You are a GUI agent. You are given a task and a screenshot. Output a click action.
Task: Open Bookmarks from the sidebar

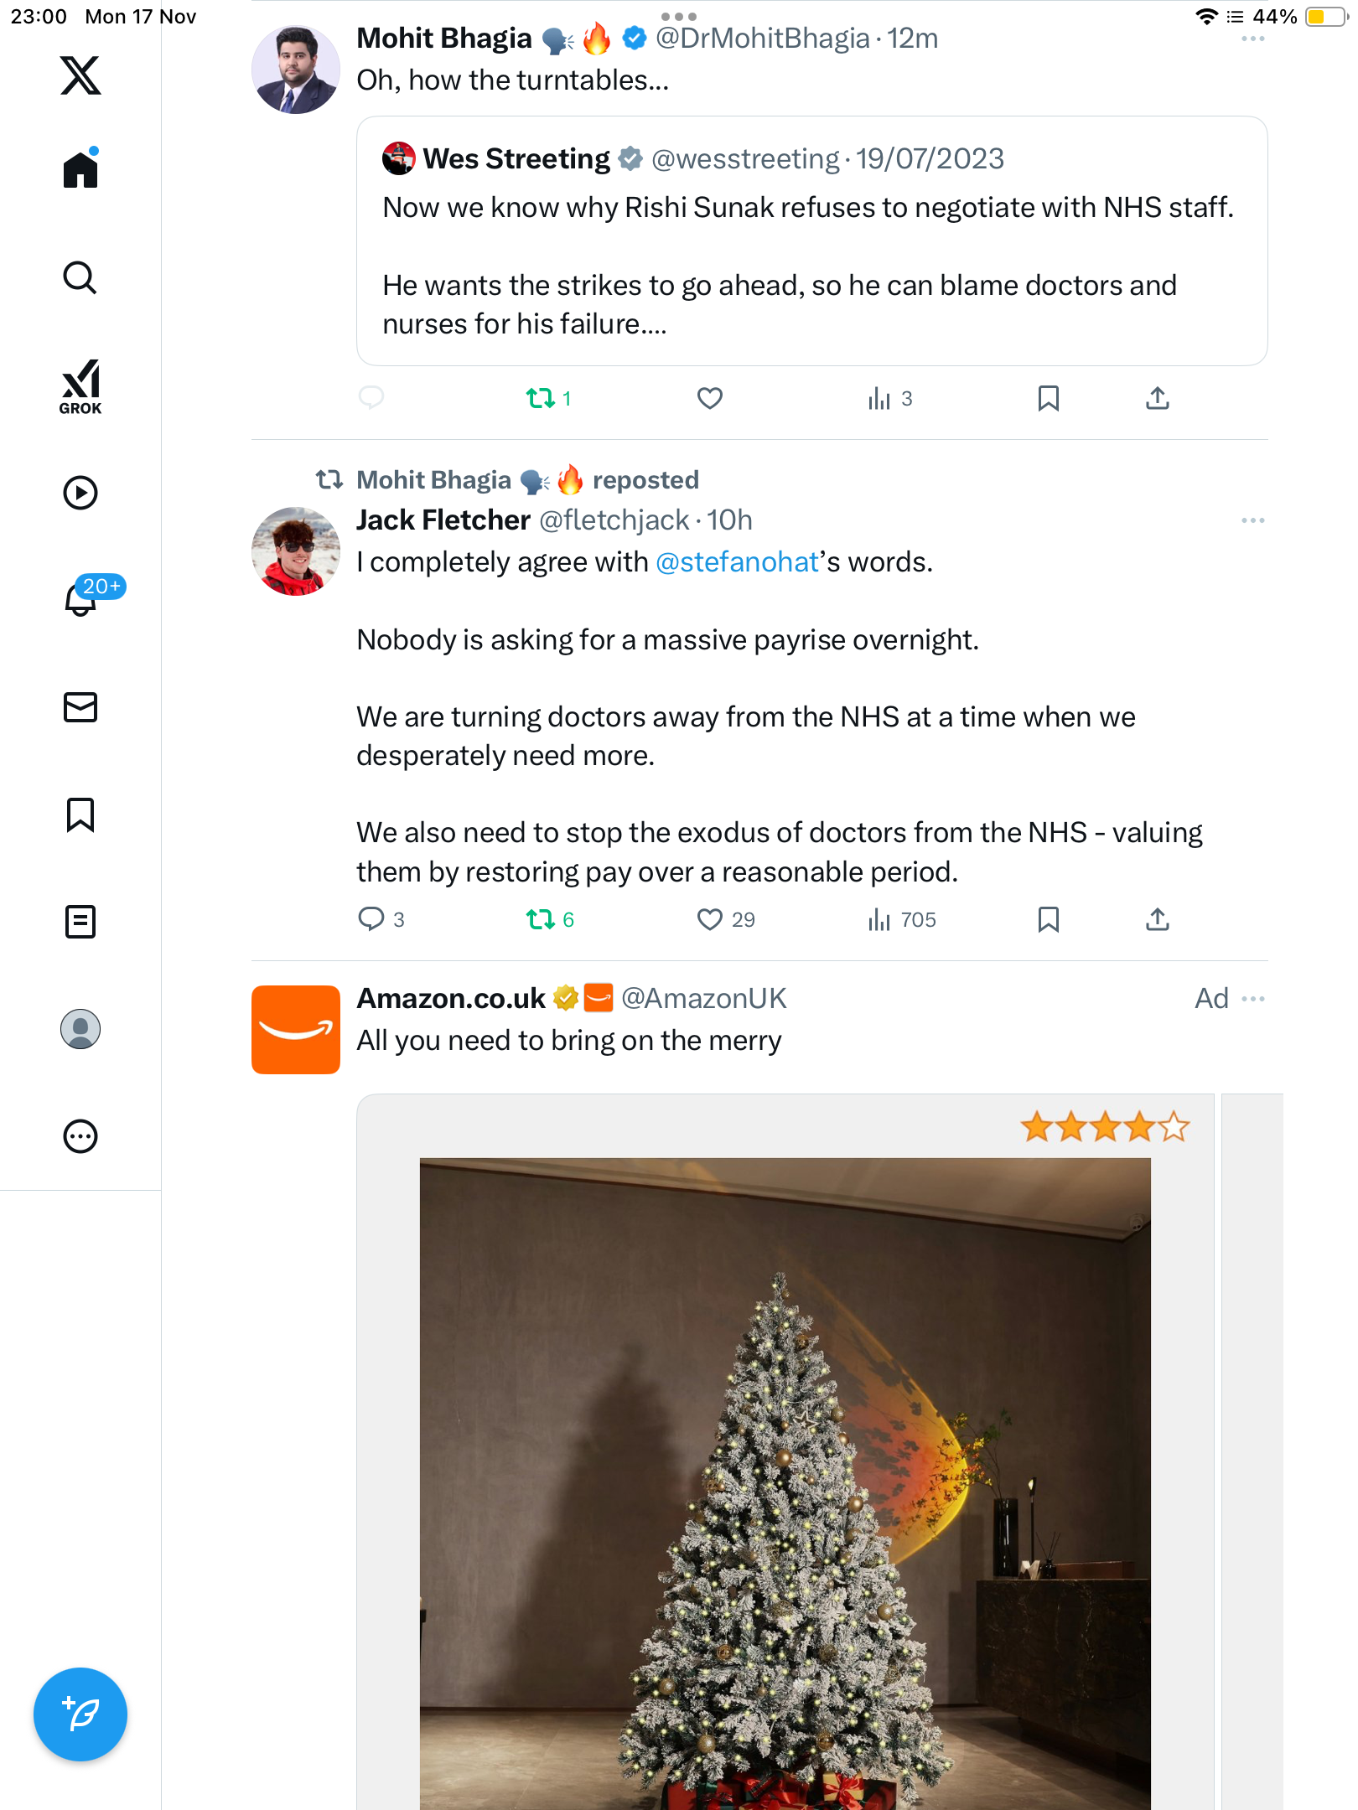click(80, 814)
